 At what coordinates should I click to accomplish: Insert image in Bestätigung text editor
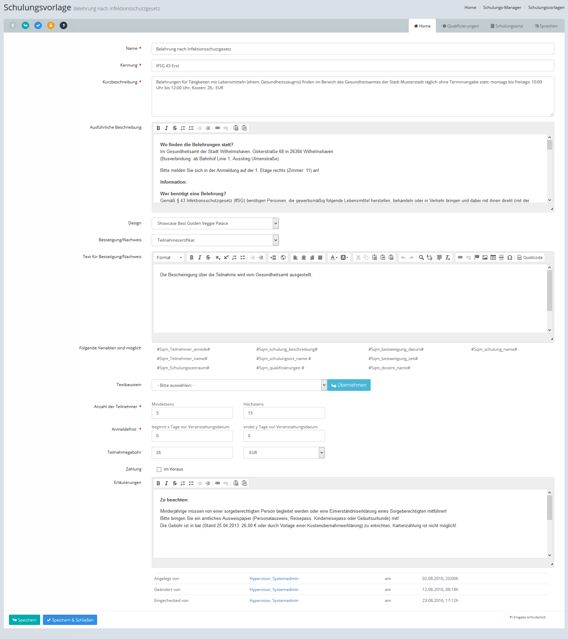(x=485, y=258)
